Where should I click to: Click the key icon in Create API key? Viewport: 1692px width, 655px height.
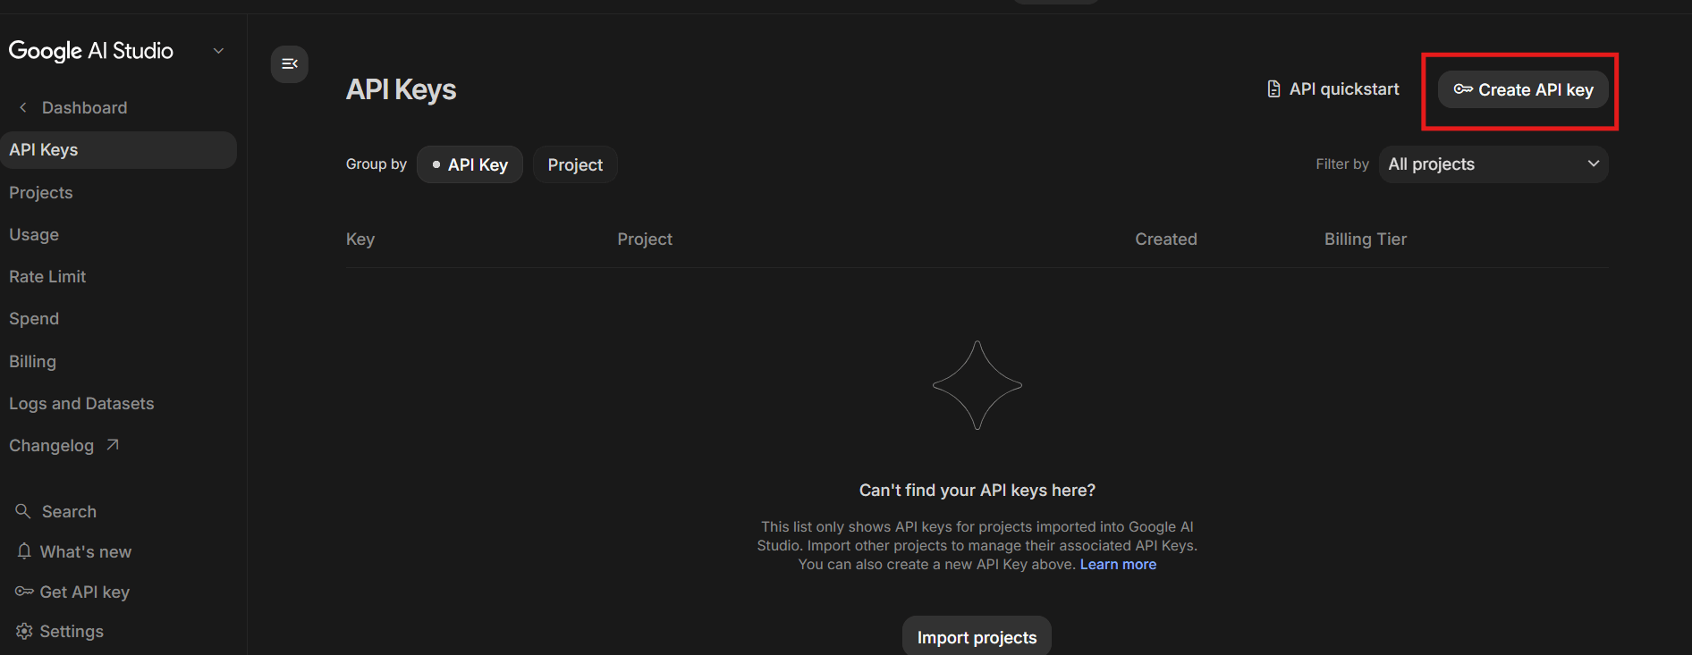[x=1463, y=89]
